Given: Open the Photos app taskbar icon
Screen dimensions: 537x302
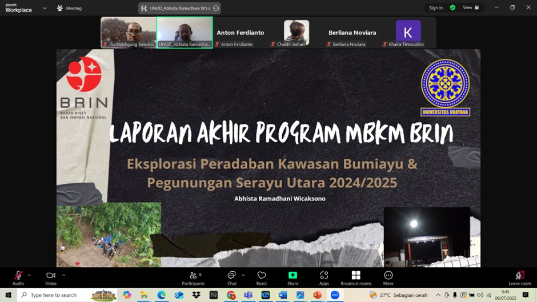Looking at the screenshot, I should tap(300, 295).
